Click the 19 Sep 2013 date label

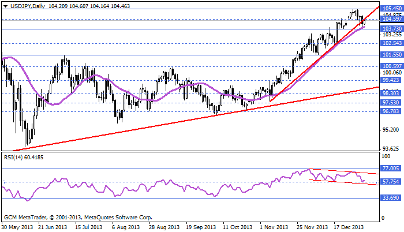[201, 227]
